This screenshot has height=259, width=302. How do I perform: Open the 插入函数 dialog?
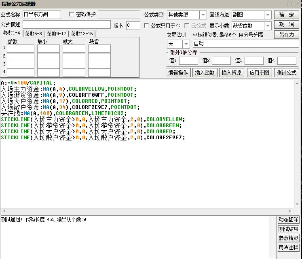coord(205,73)
